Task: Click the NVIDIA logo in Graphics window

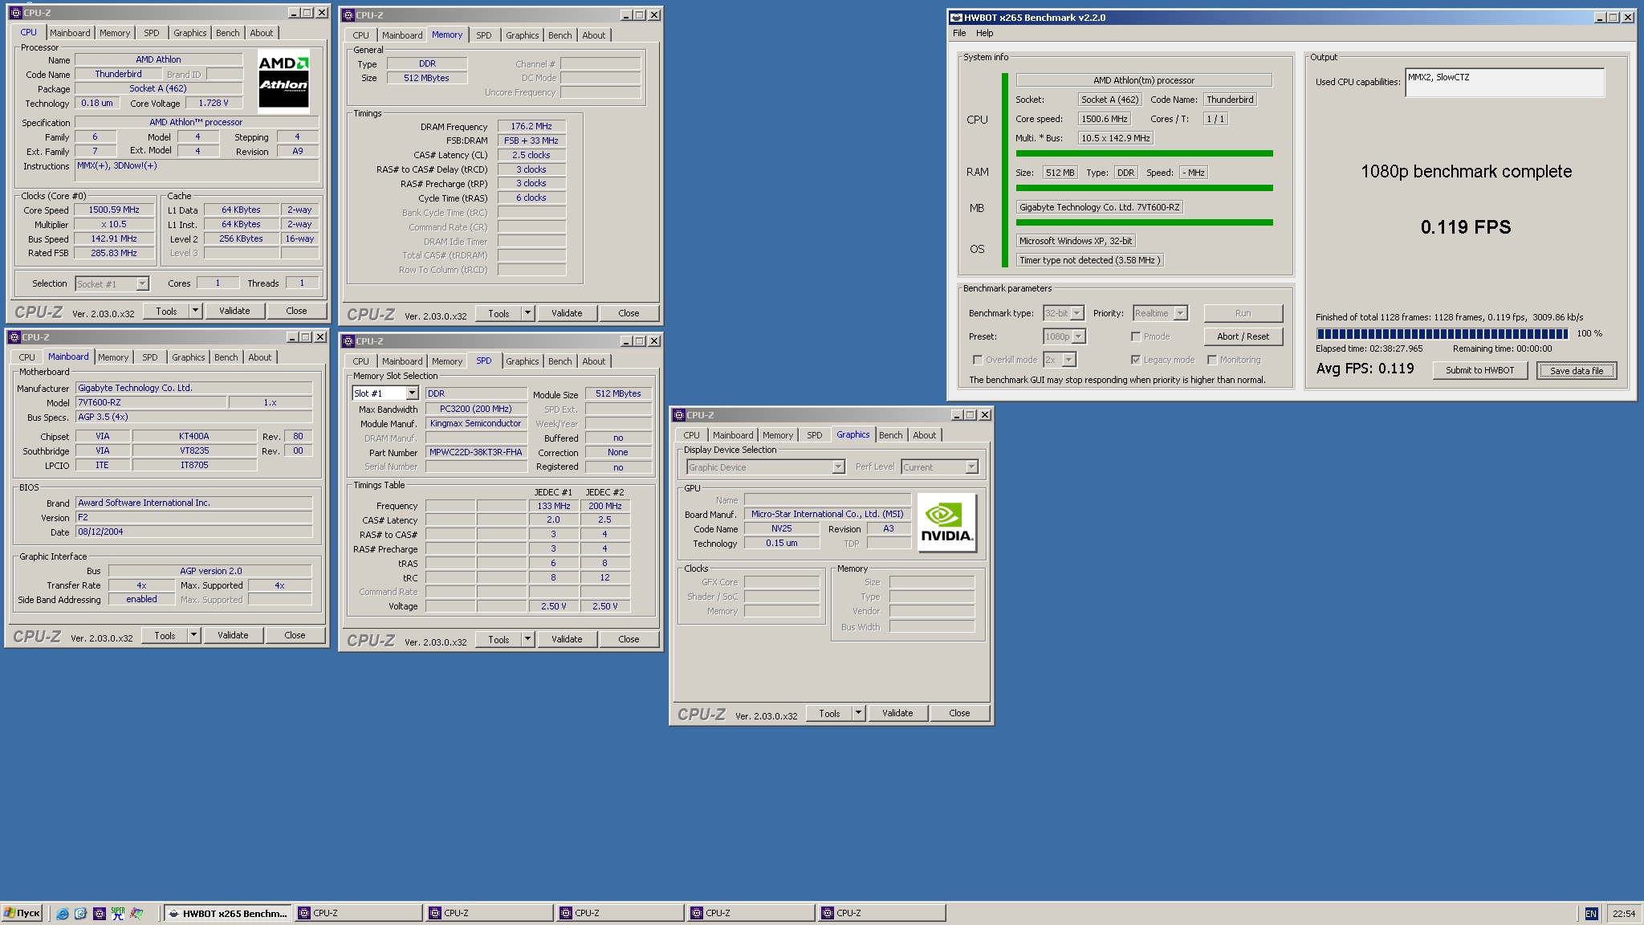Action: [x=946, y=523]
